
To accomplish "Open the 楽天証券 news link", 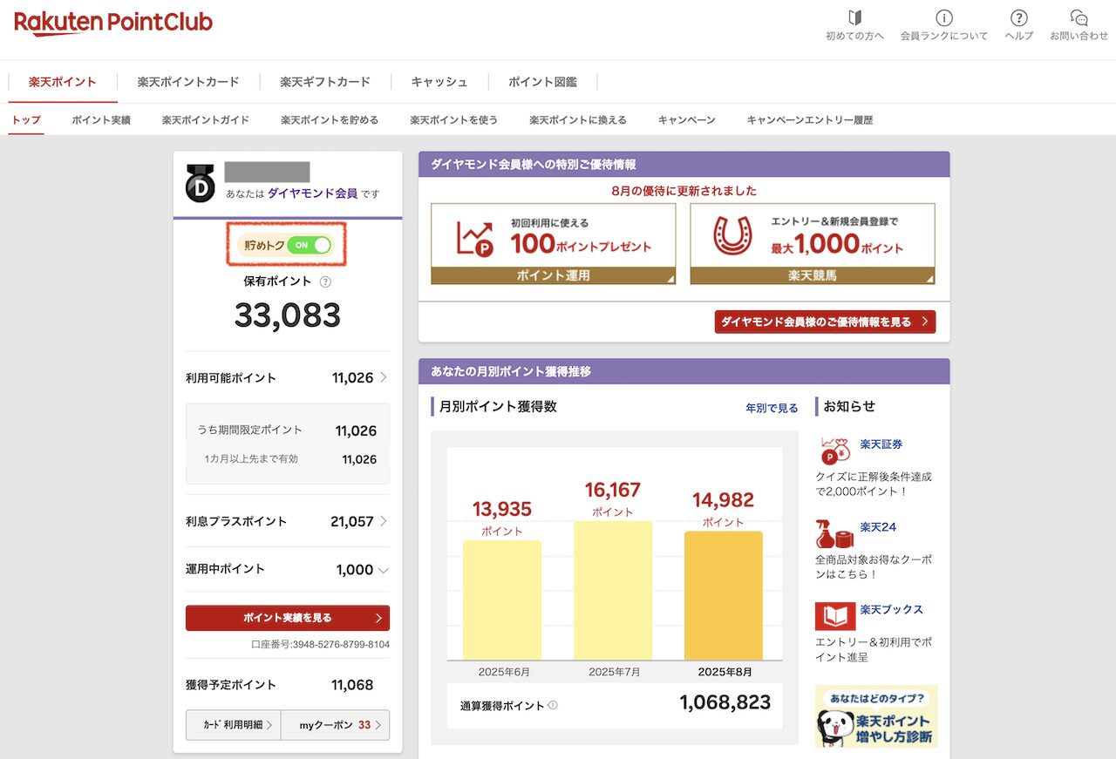I will 881,444.
